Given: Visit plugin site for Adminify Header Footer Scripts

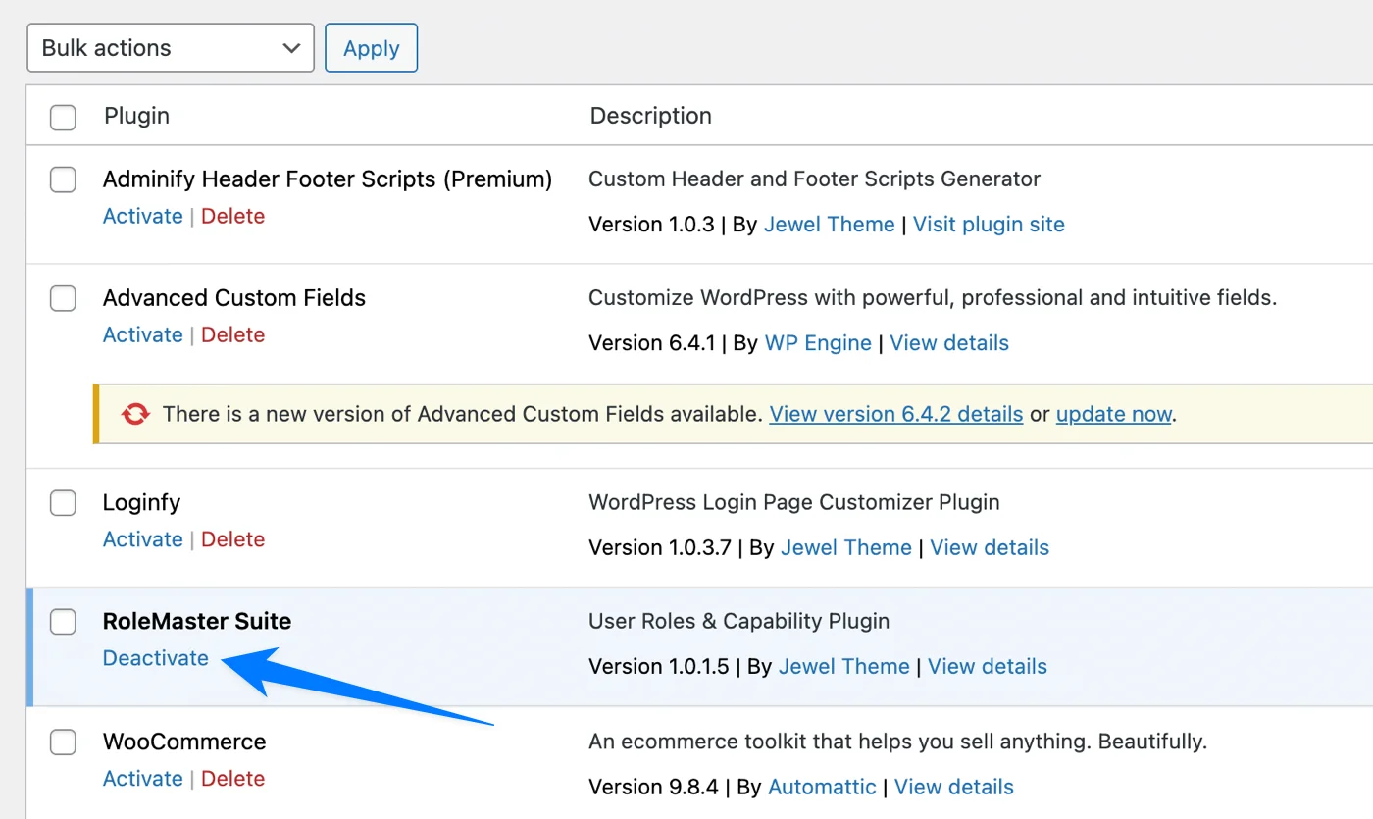Looking at the screenshot, I should pos(989,224).
